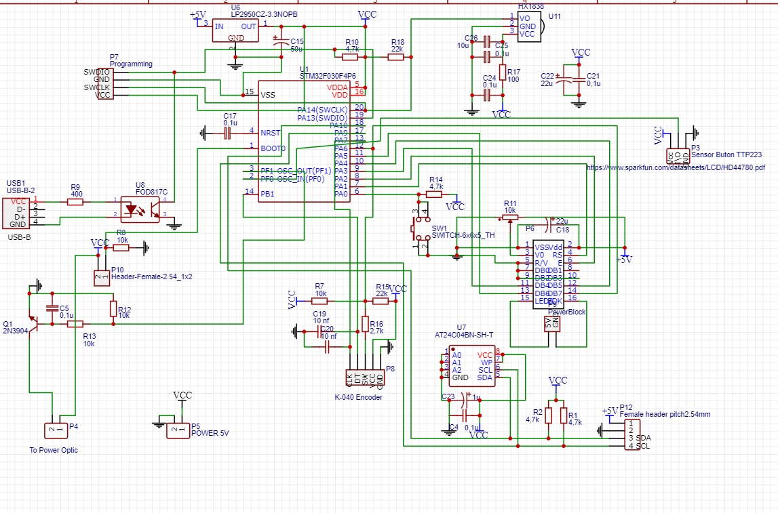Click the P5 POWER 5V connector
This screenshot has height=513, width=778.
tap(177, 430)
